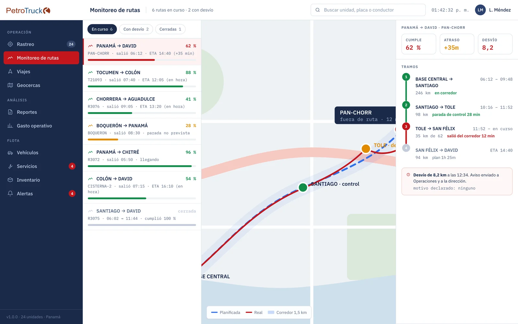This screenshot has height=324, width=518.
Task: Select the Geocercas map icon
Action: click(10, 85)
